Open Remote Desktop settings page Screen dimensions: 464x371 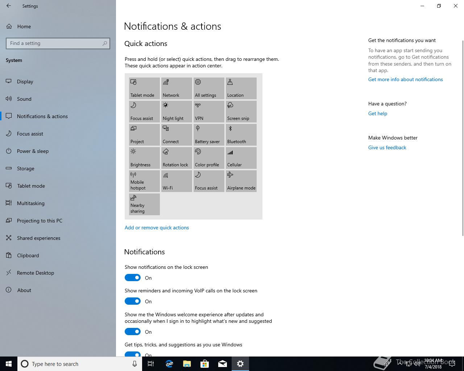pyautogui.click(x=58, y=273)
